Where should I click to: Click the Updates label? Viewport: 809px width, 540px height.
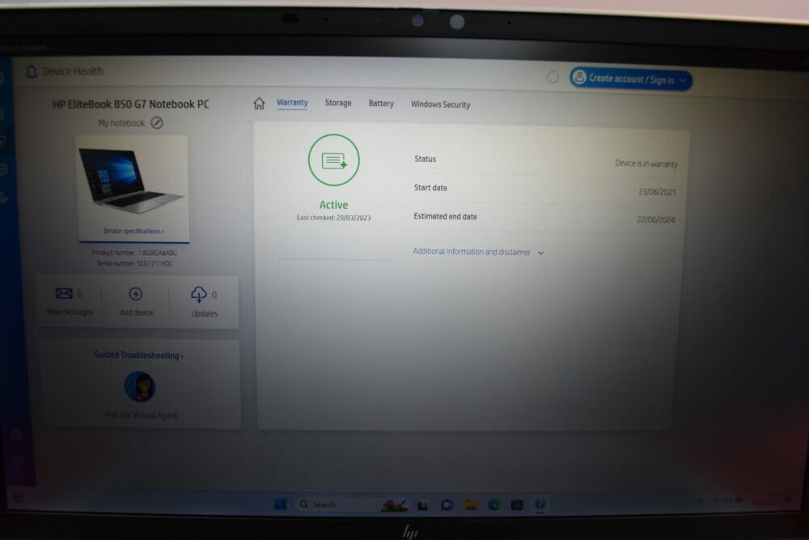(205, 313)
